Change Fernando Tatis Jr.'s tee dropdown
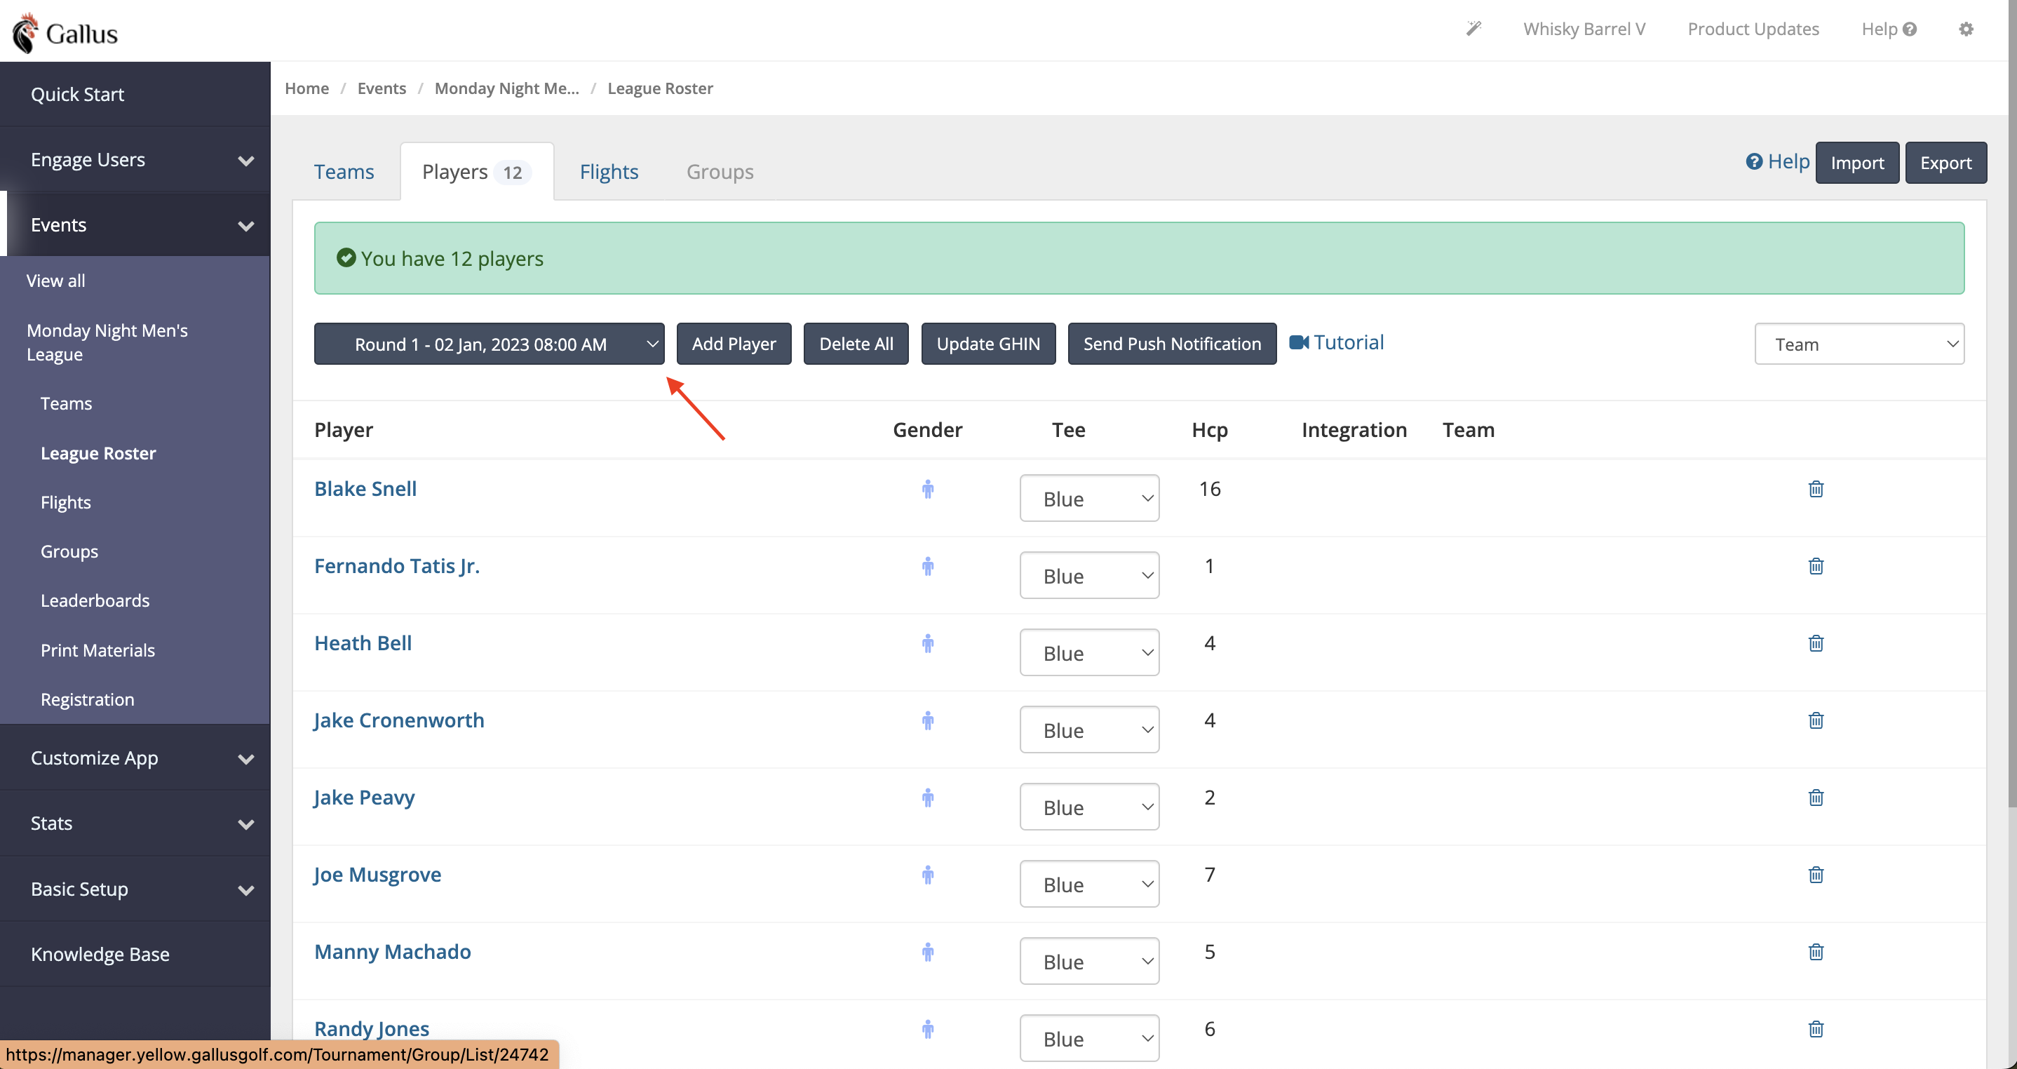The image size is (2017, 1069). (x=1088, y=576)
